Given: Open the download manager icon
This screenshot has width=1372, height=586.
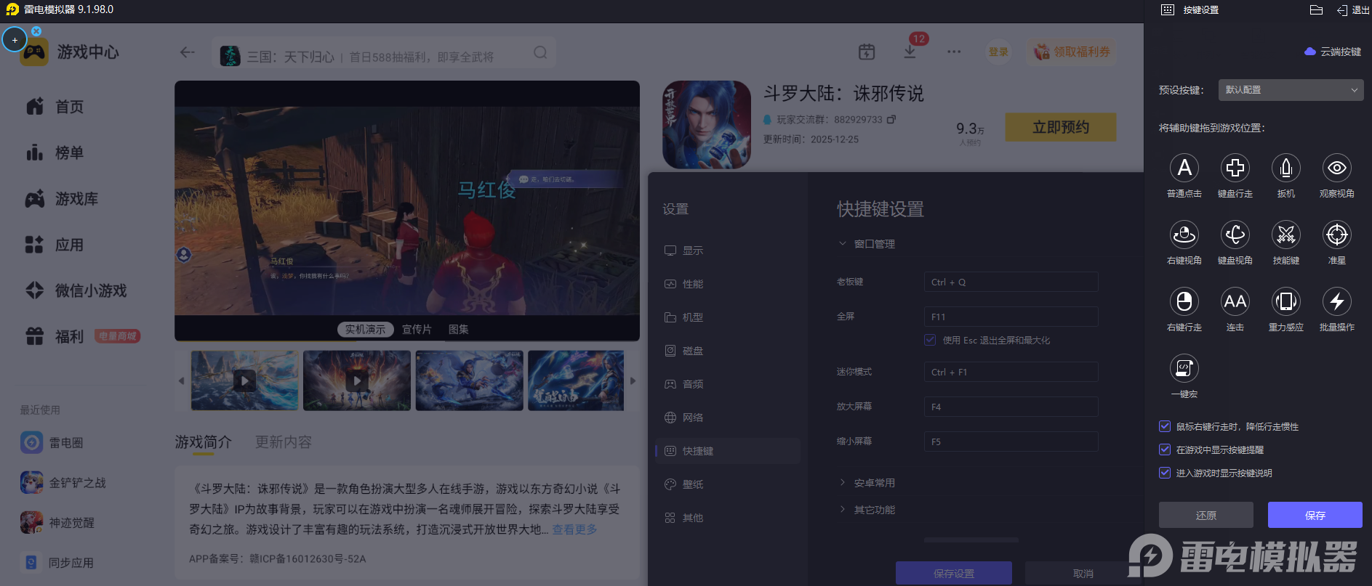Looking at the screenshot, I should (x=910, y=52).
